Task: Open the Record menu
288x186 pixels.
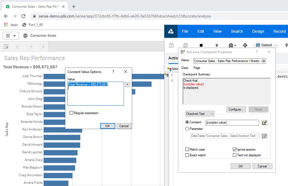Action: click(x=279, y=31)
